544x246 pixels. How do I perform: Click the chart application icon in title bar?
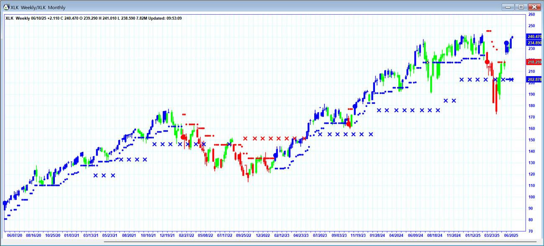coord(6,7)
